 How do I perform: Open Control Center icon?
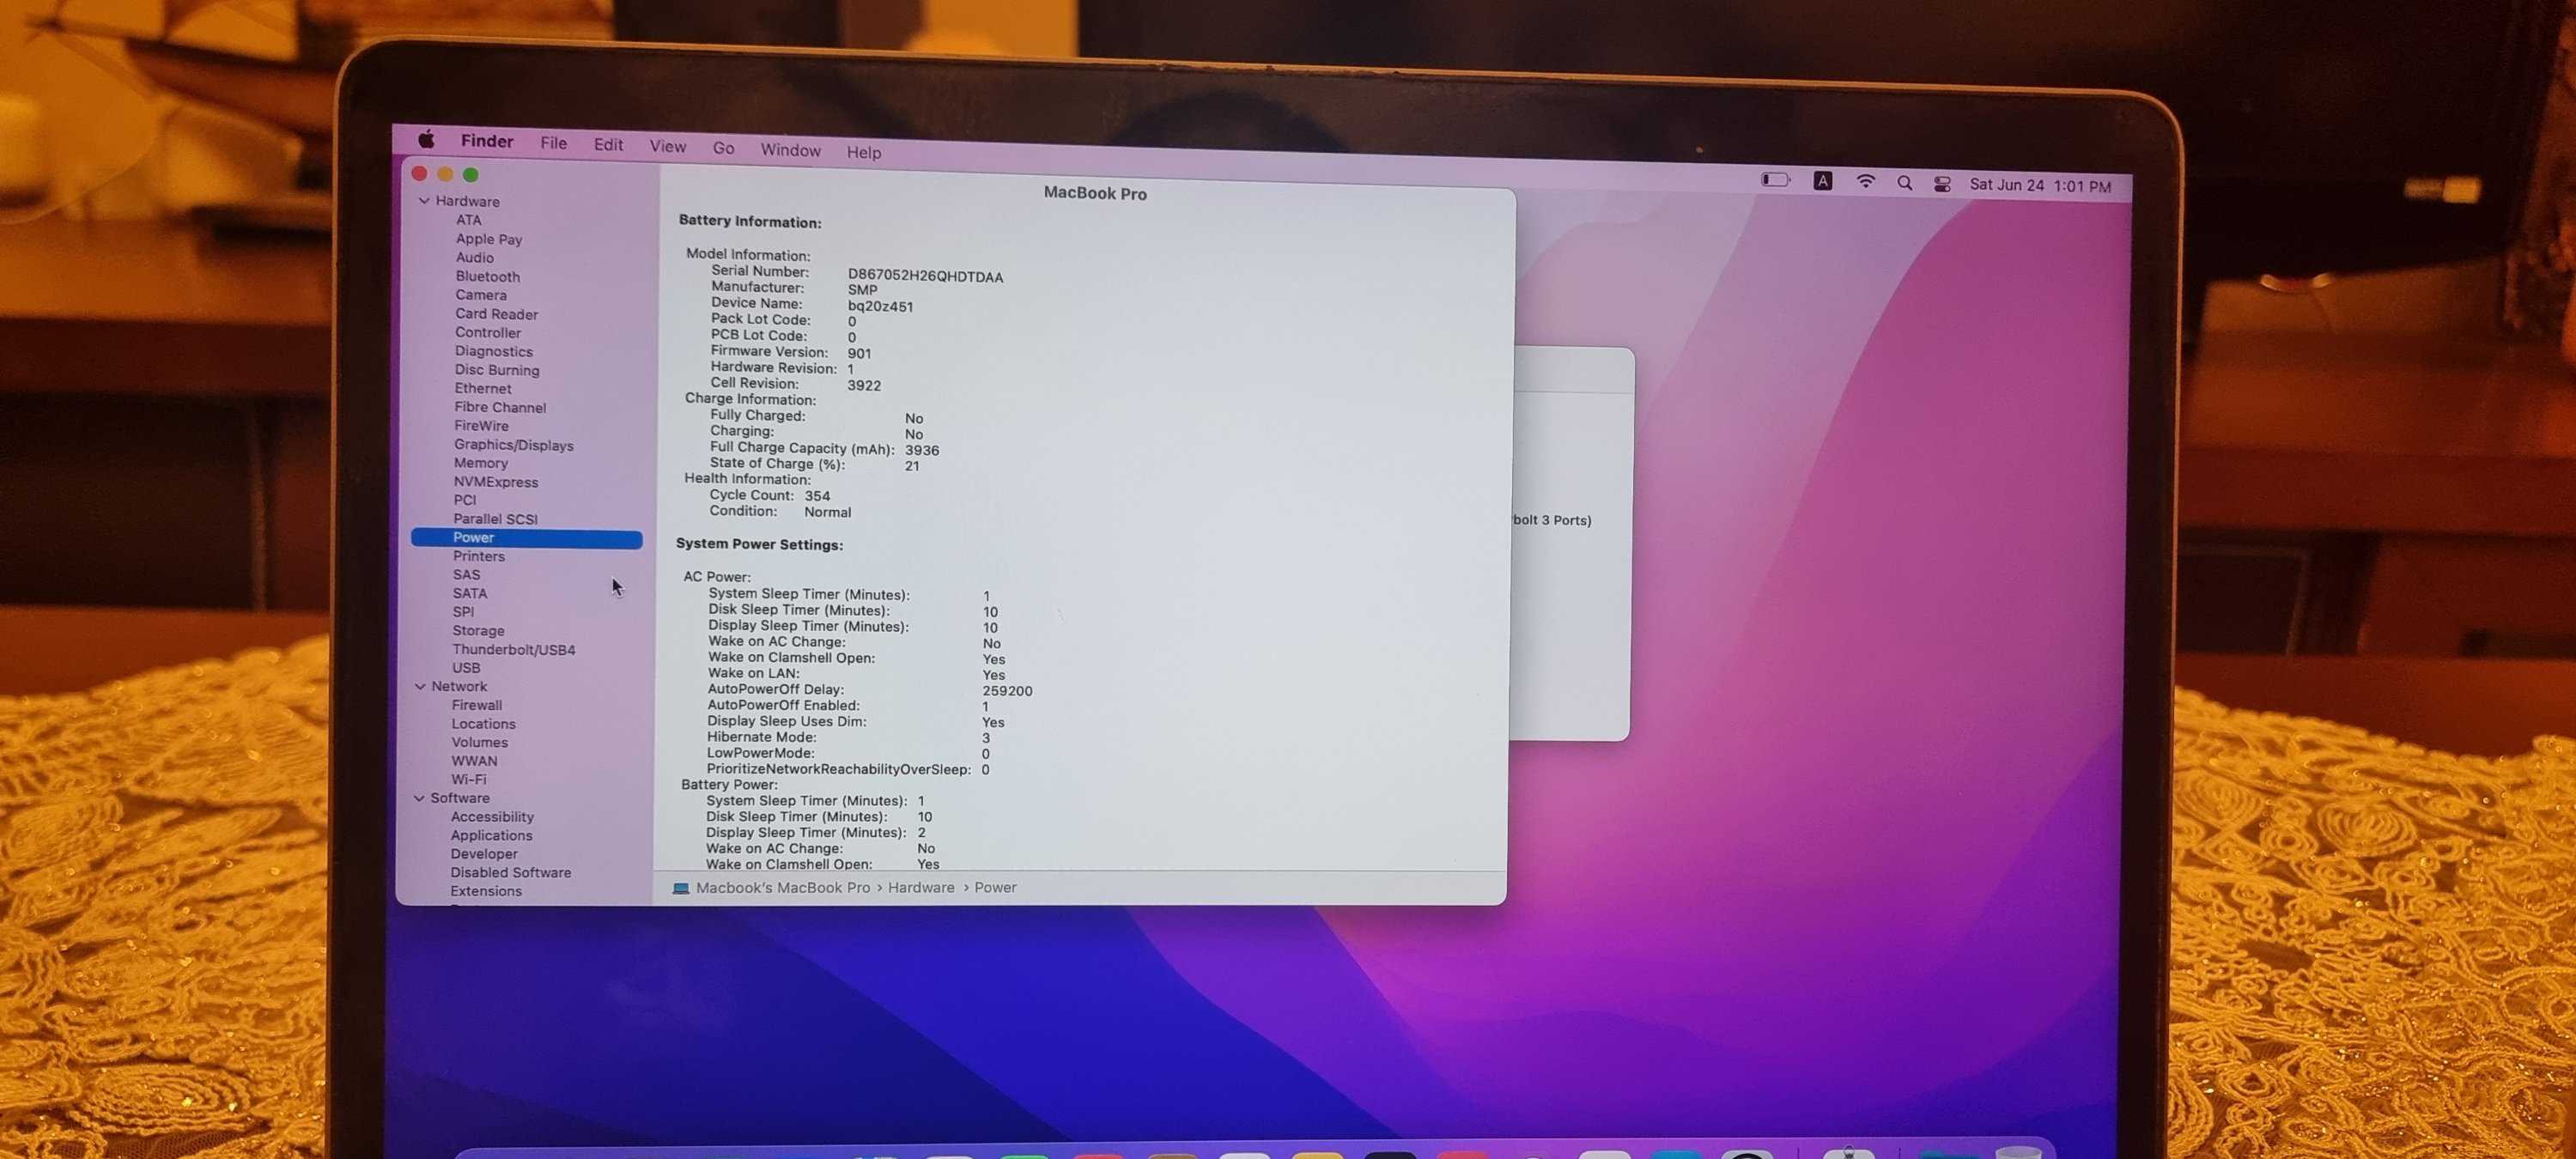coord(1941,184)
